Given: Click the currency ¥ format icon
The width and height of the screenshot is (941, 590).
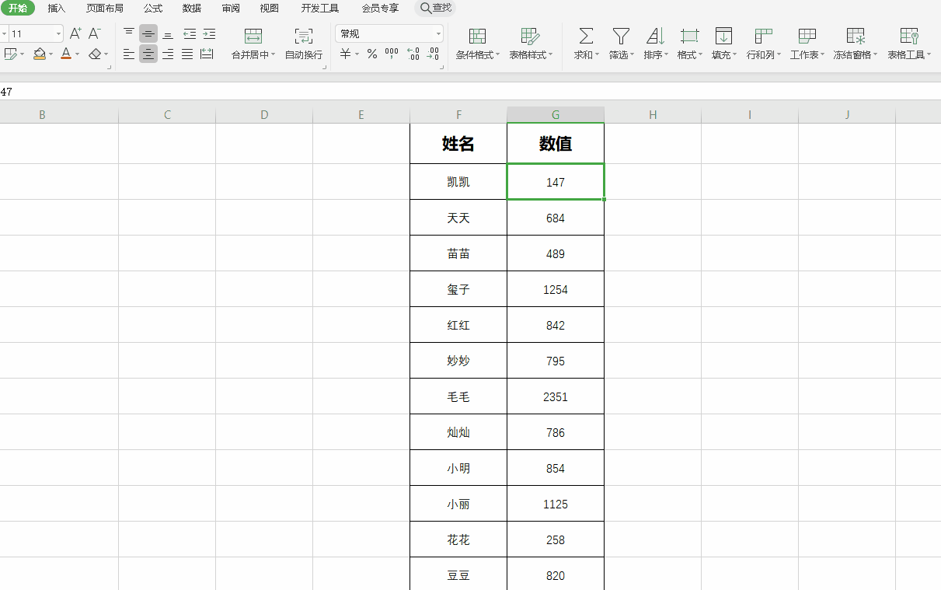Looking at the screenshot, I should pos(345,54).
